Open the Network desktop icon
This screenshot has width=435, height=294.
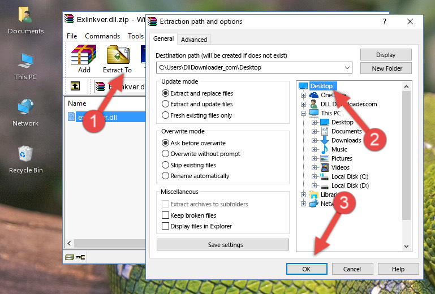tap(25, 113)
